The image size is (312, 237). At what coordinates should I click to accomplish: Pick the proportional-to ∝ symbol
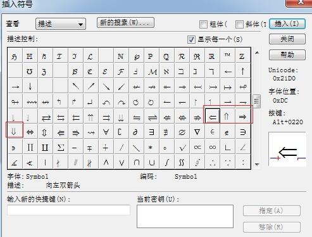point(197,147)
